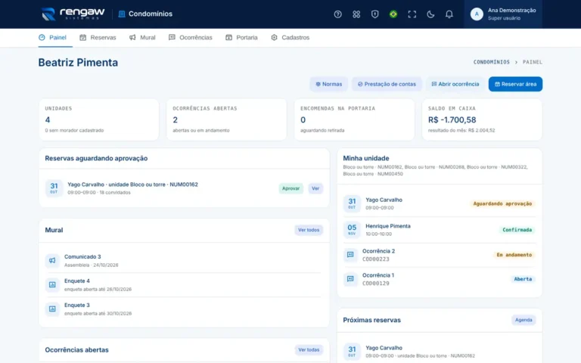Screen dimensions: 581x363
Task: Click Ver todos in Mural card
Action: tap(309, 230)
